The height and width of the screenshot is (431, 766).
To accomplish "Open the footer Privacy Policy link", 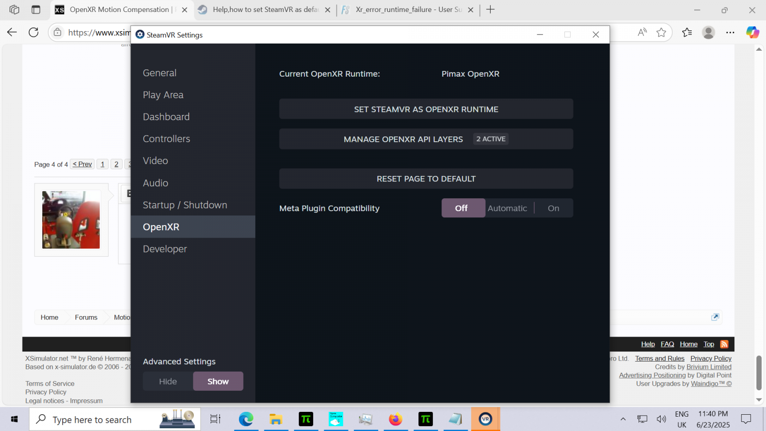I will coord(711,358).
